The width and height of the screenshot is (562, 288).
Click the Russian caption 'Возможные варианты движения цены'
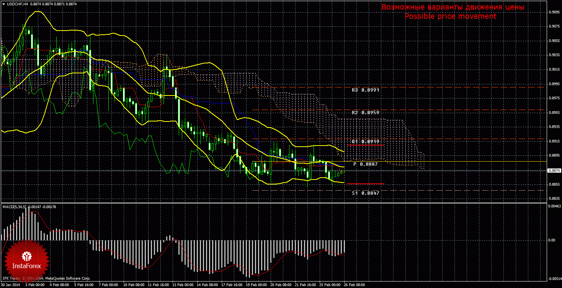pos(453,7)
